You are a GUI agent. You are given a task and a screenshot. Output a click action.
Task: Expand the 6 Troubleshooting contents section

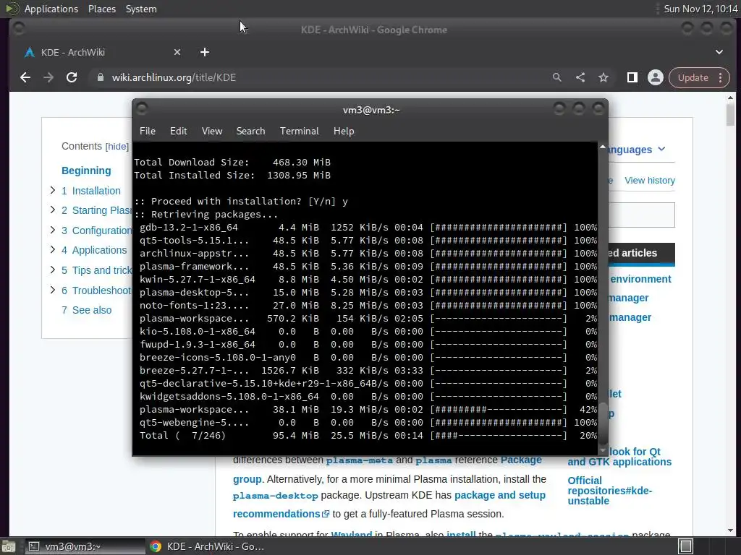(52, 290)
